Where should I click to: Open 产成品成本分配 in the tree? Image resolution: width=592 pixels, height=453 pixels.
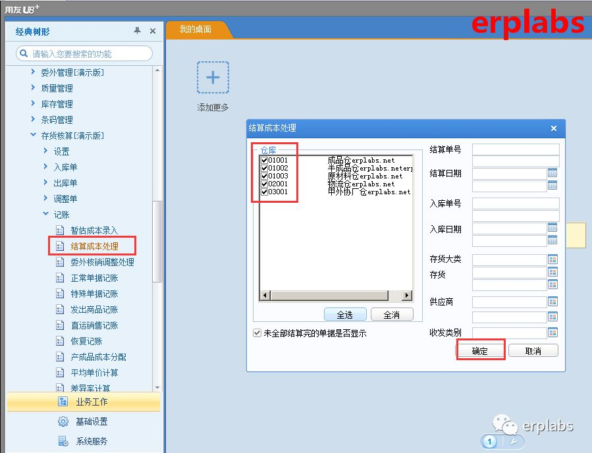click(99, 357)
